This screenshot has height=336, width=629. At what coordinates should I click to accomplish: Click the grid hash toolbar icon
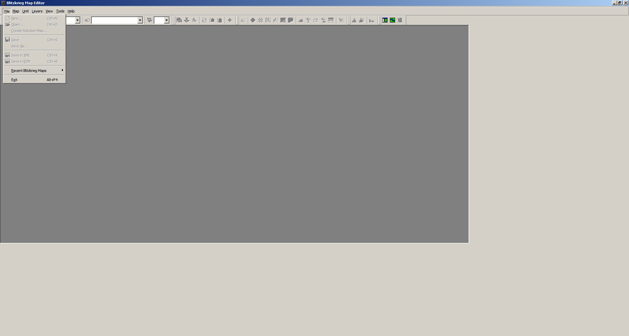260,20
